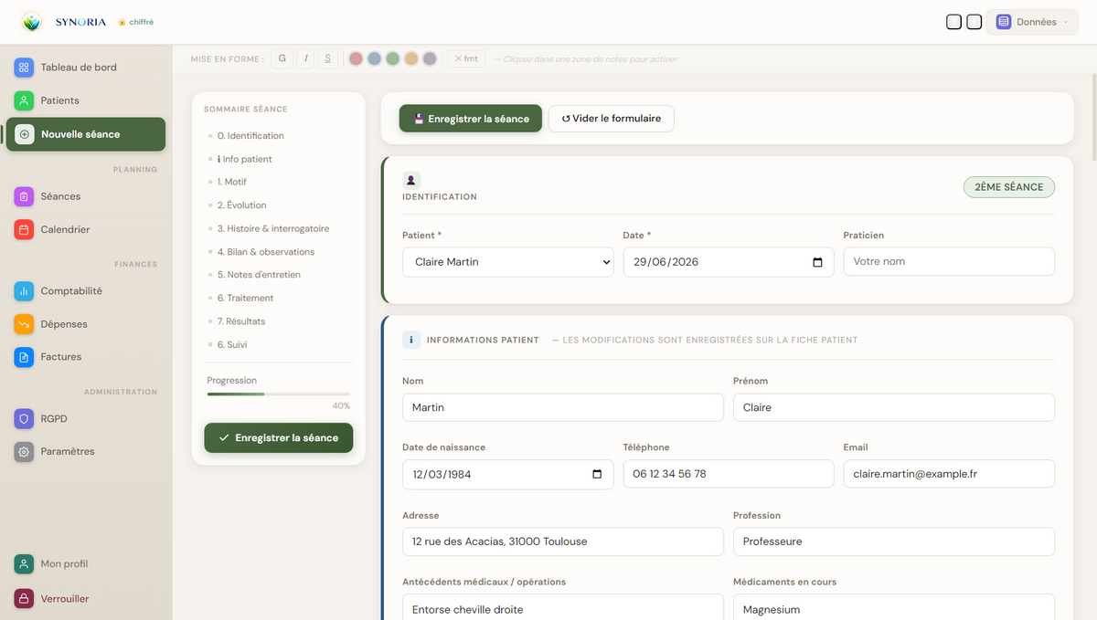Go to the Dépenses section icon

pyautogui.click(x=24, y=324)
